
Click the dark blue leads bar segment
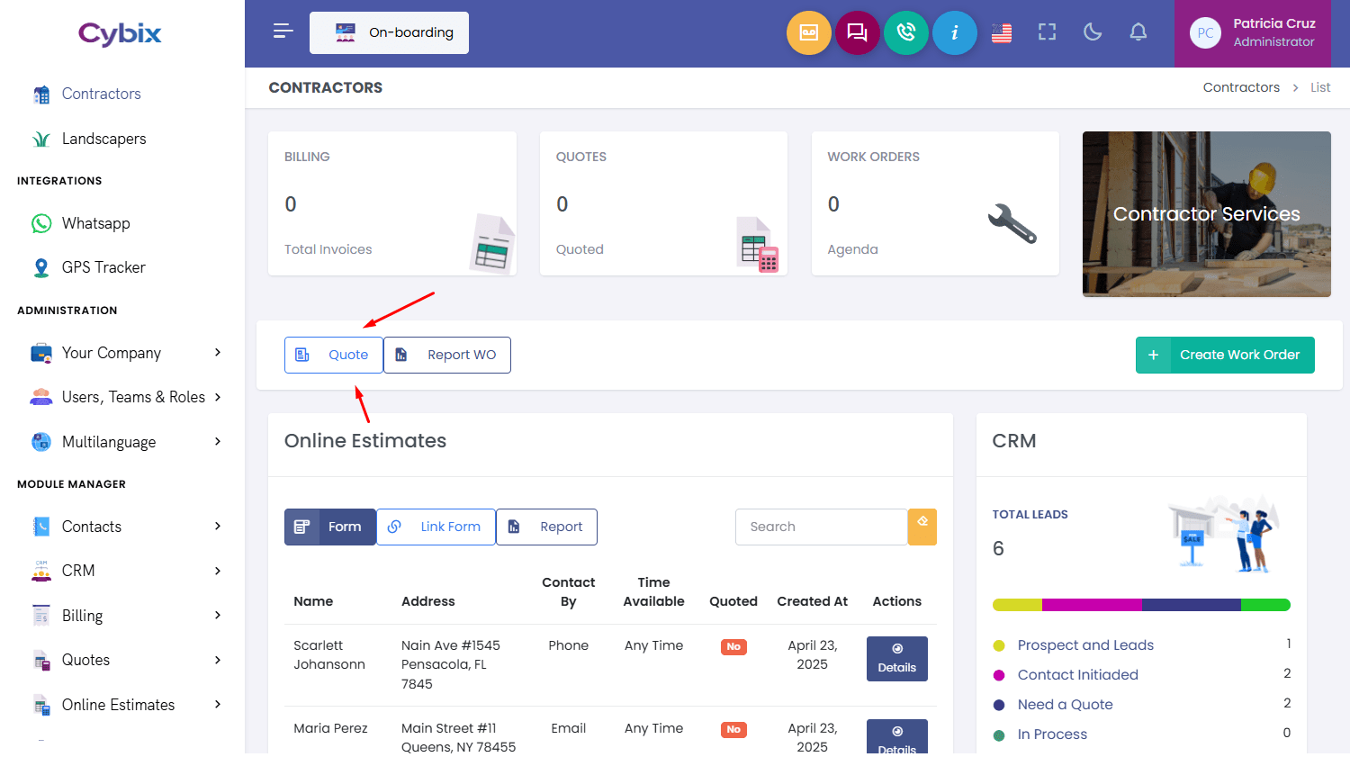(1192, 605)
